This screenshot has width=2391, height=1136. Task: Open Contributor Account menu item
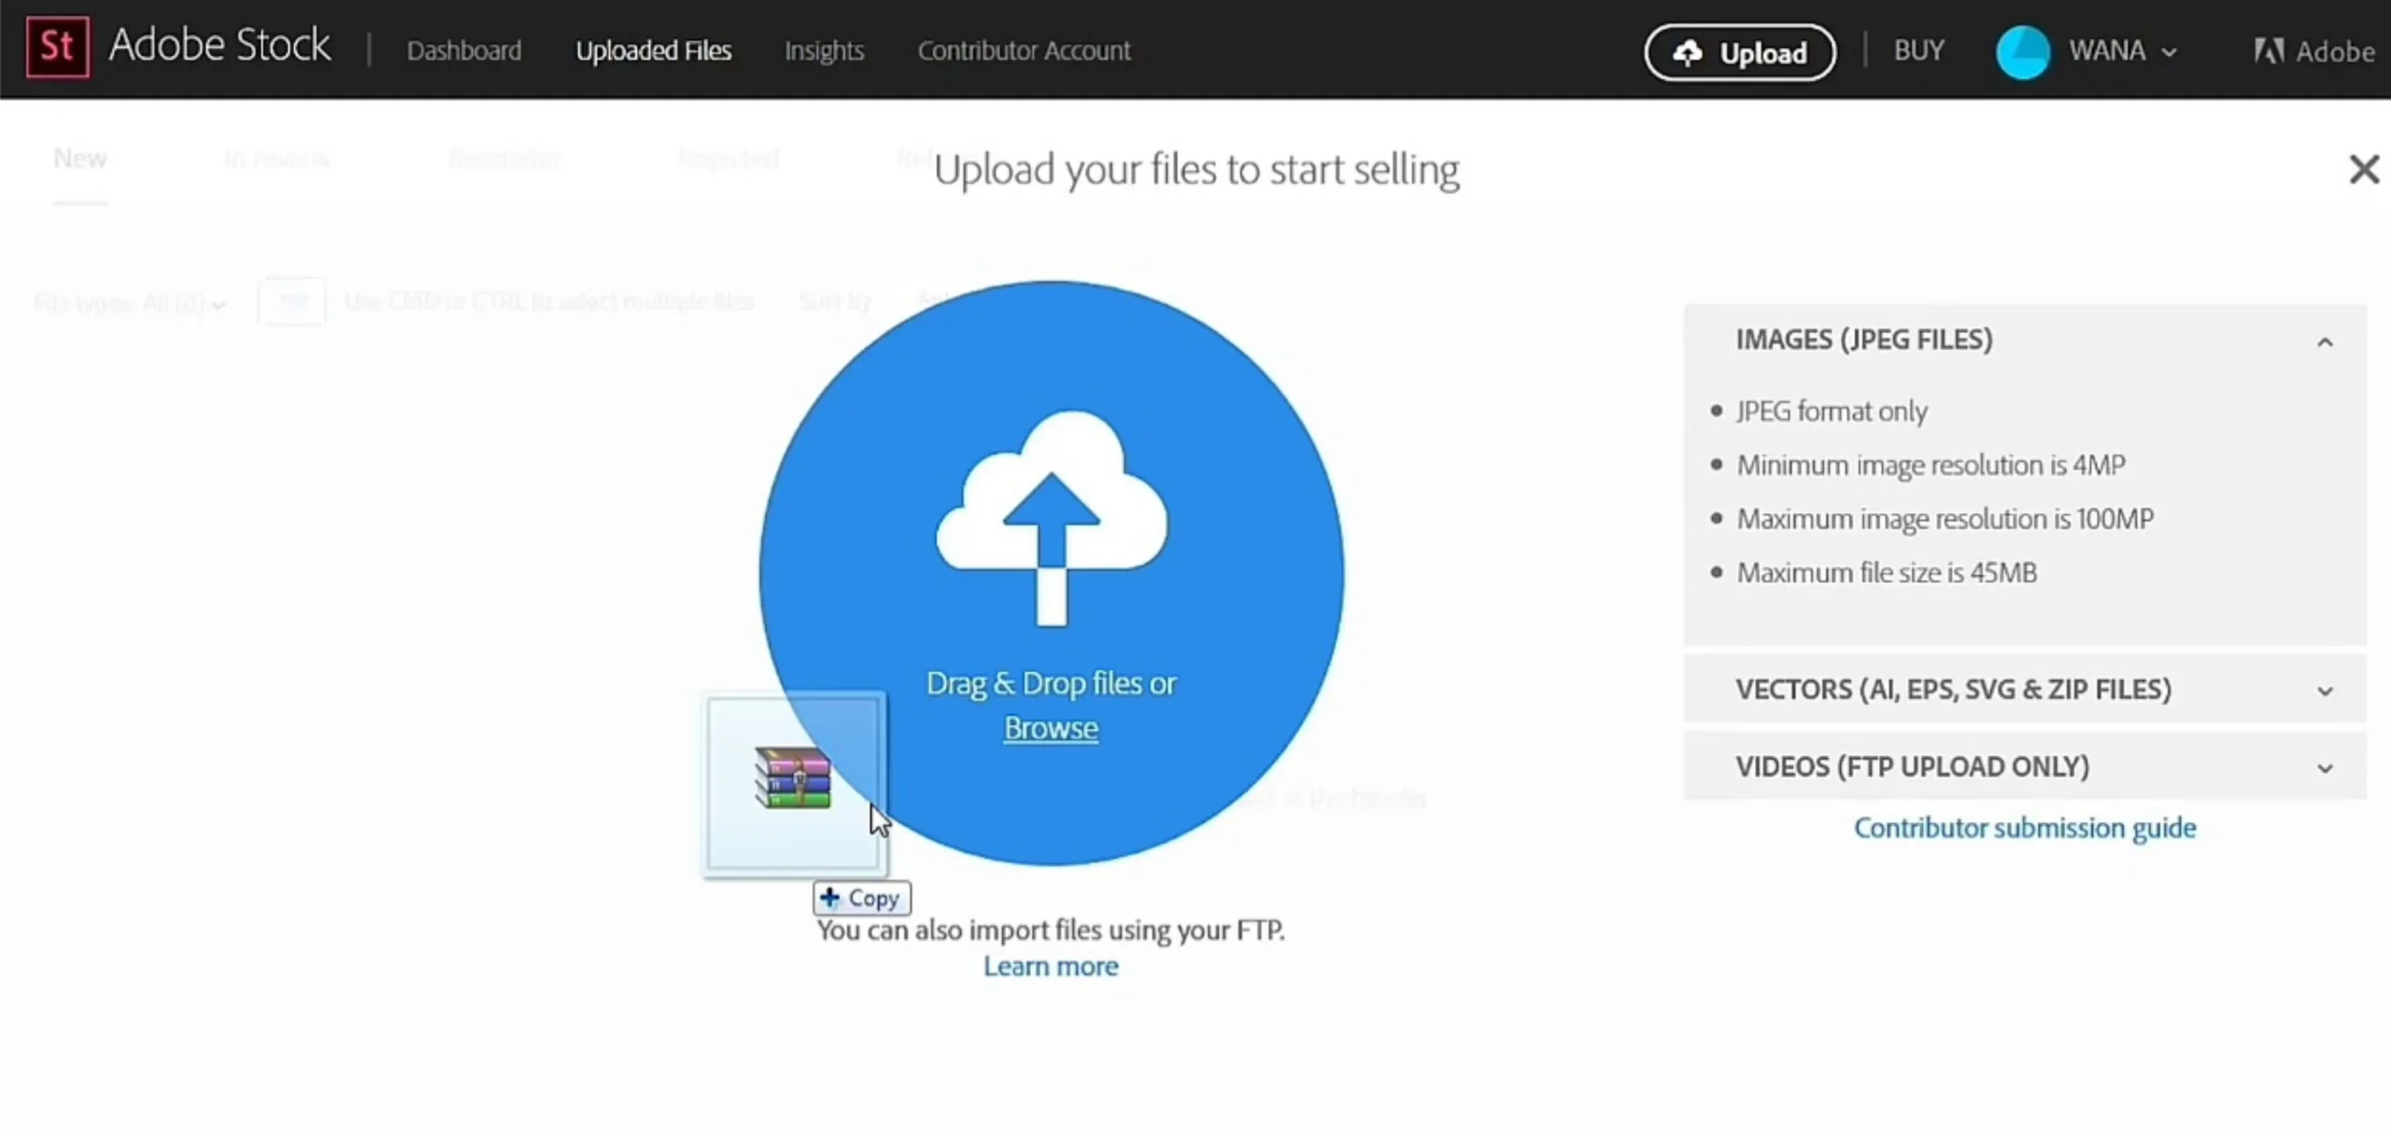click(1024, 50)
